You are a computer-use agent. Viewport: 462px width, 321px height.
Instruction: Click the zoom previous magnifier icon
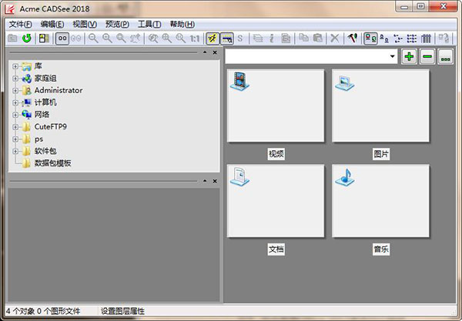181,38
